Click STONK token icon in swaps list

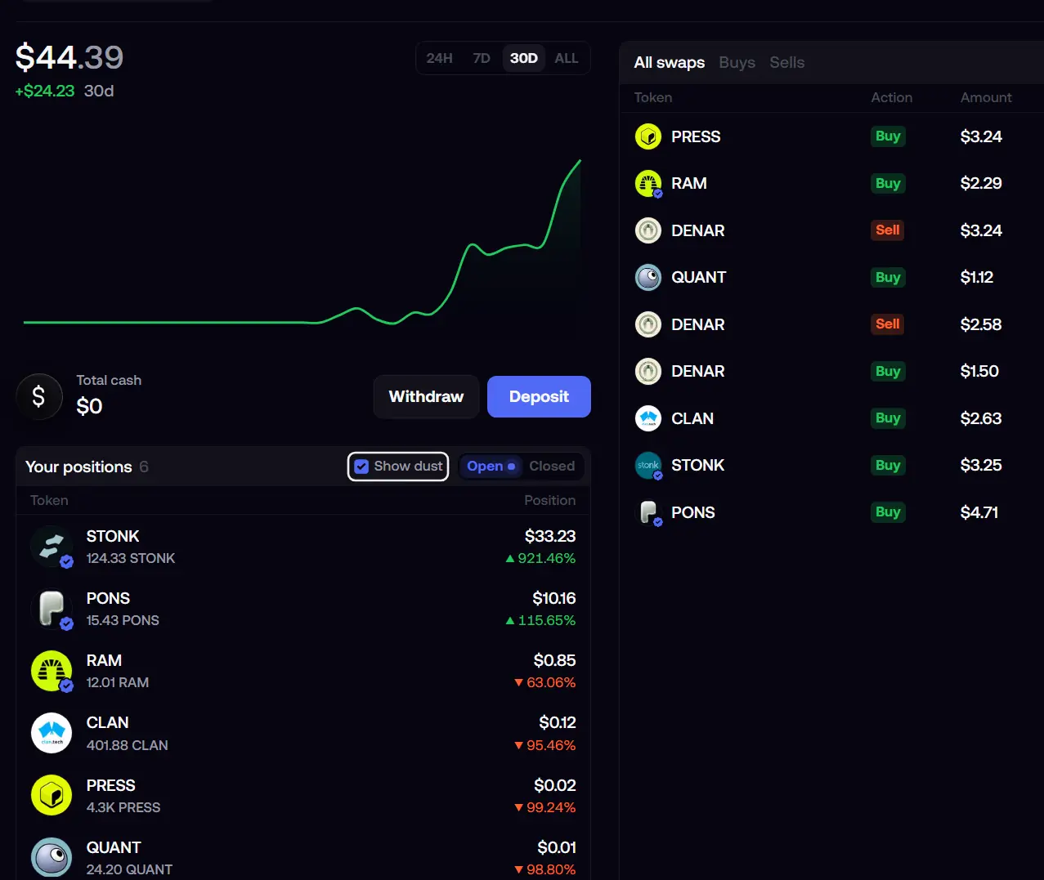(x=648, y=465)
